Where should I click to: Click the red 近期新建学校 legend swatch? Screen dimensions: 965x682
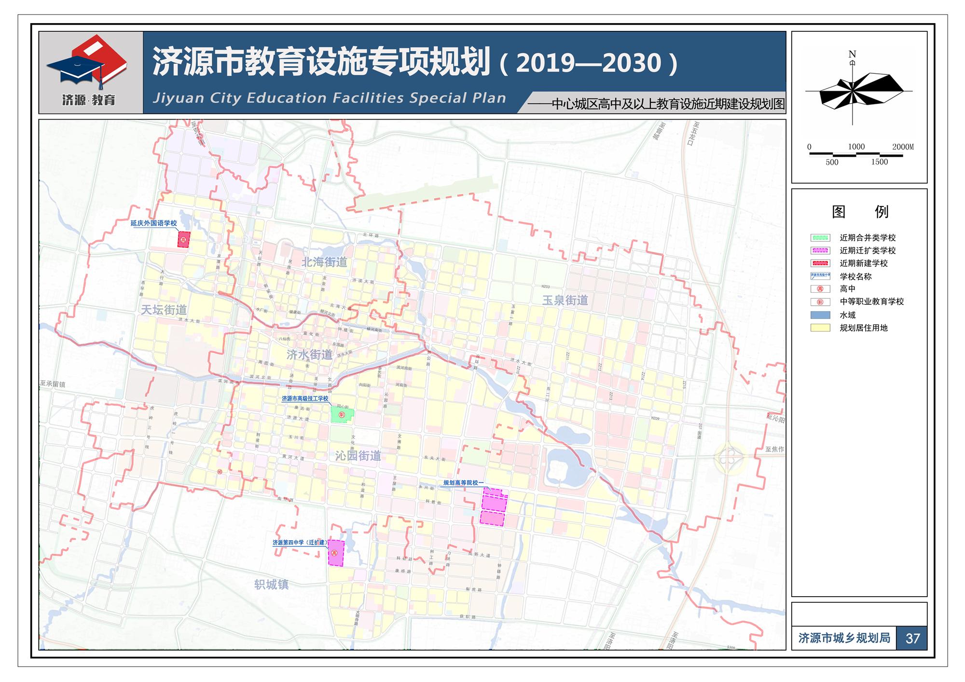pos(820,263)
